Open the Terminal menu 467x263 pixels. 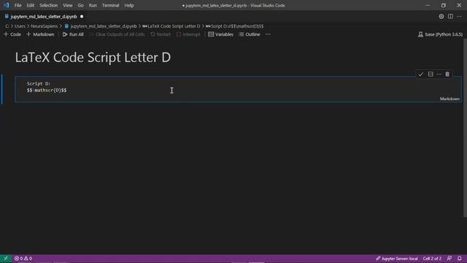point(110,5)
